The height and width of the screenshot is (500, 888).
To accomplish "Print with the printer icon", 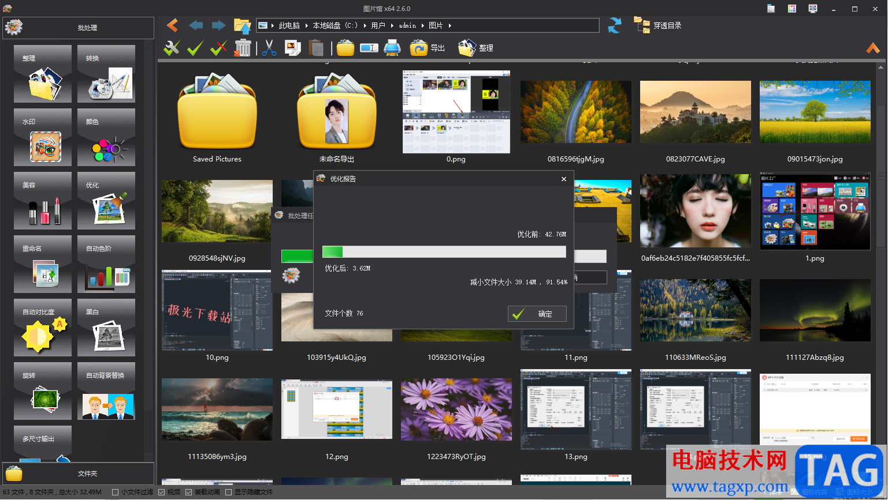I will pos(392,48).
